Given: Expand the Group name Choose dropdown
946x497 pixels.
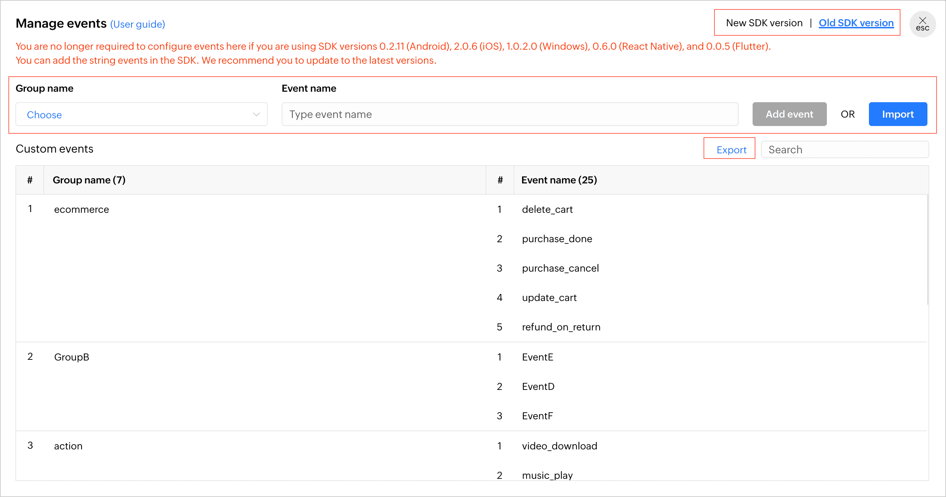Looking at the screenshot, I should click(141, 114).
